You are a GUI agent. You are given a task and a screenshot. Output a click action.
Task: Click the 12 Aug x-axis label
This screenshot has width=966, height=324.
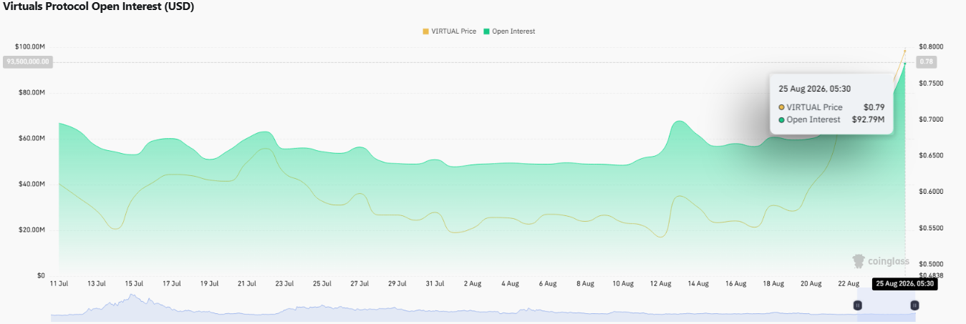(x=660, y=284)
